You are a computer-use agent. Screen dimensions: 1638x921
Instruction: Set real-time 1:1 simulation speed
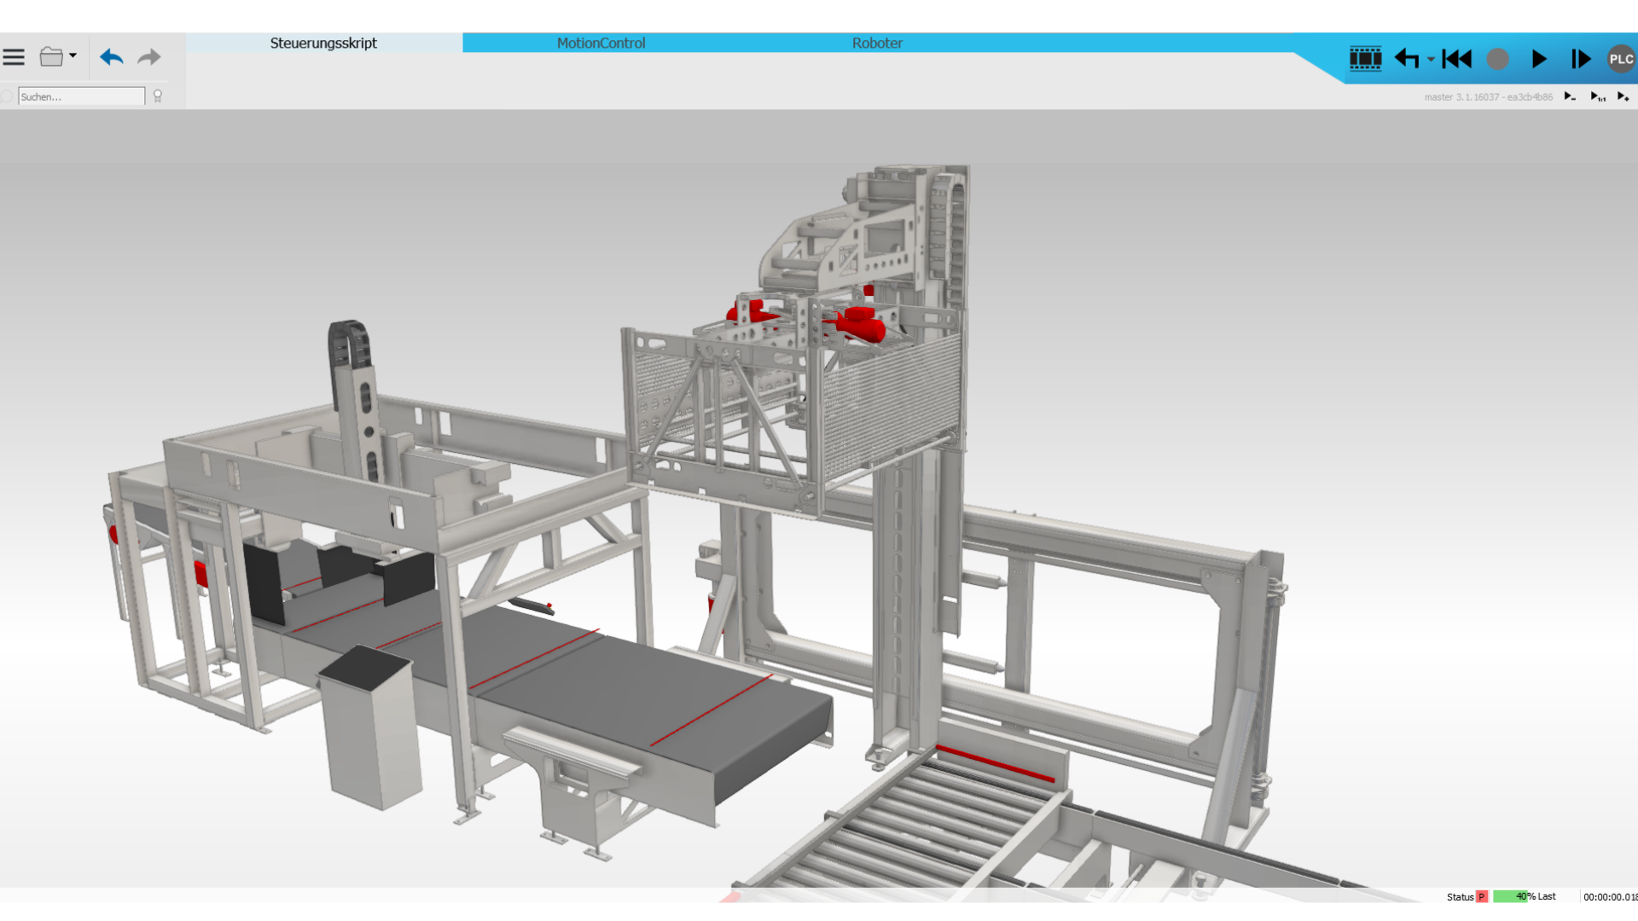tap(1598, 96)
